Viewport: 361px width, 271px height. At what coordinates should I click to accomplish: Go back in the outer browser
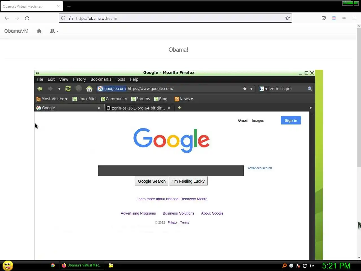7,18
